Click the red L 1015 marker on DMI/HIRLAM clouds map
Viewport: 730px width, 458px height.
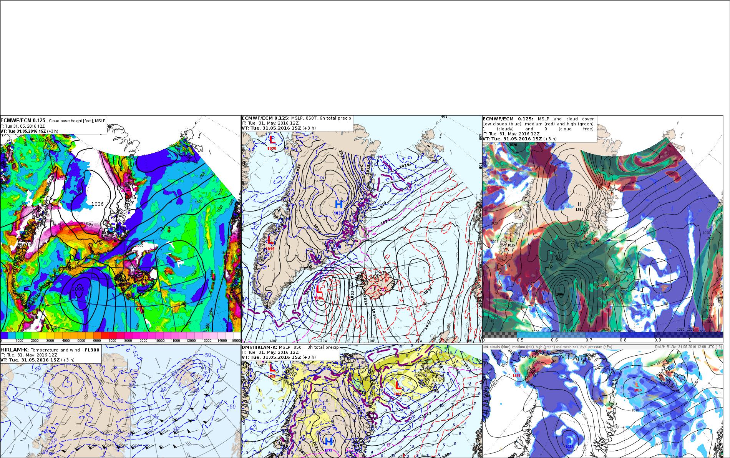pos(638,387)
